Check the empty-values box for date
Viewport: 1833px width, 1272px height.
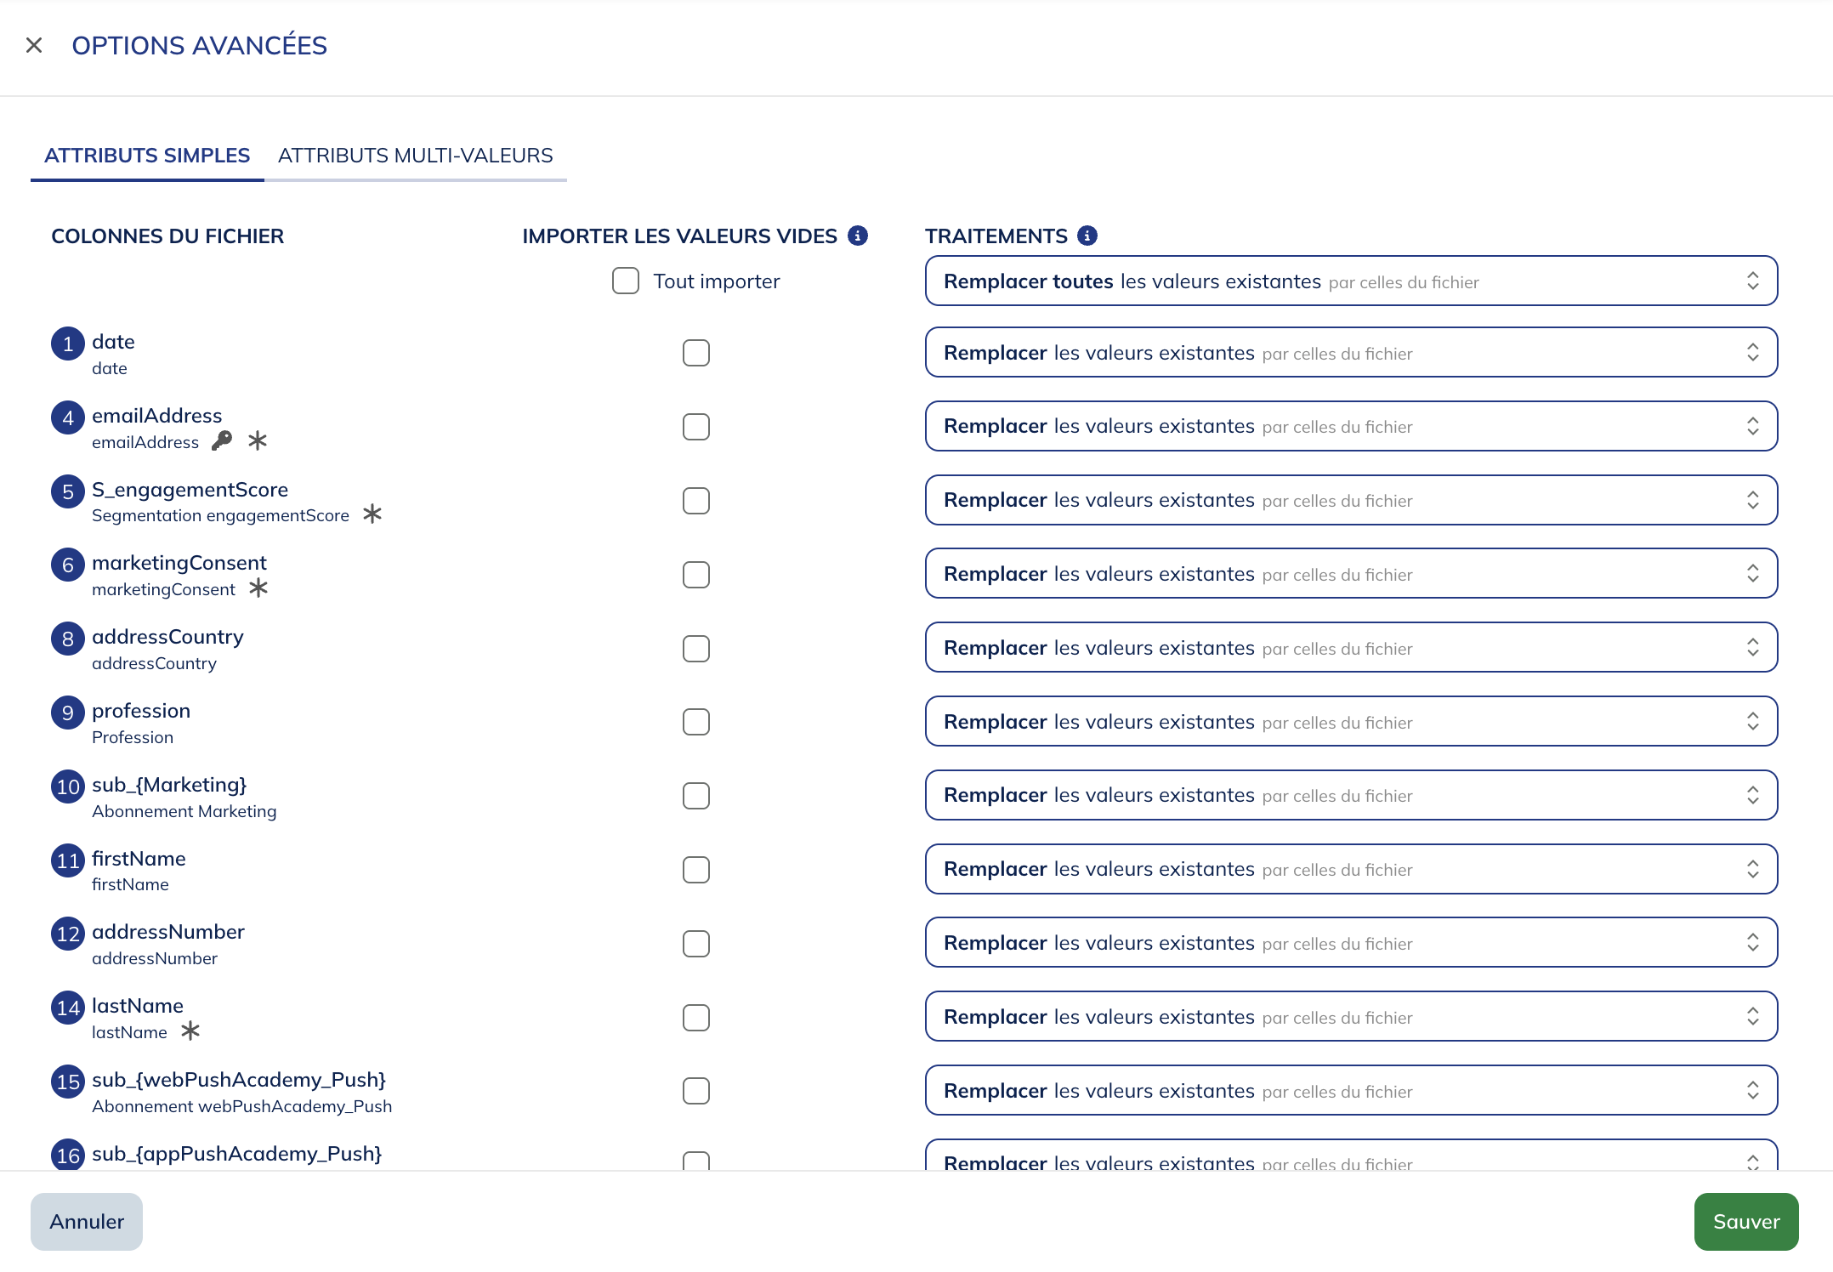(695, 353)
